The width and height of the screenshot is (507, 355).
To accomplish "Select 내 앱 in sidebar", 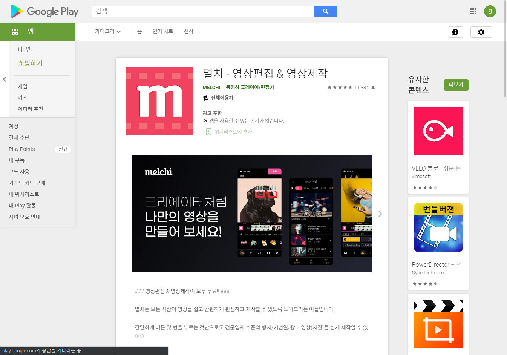I will pos(25,49).
